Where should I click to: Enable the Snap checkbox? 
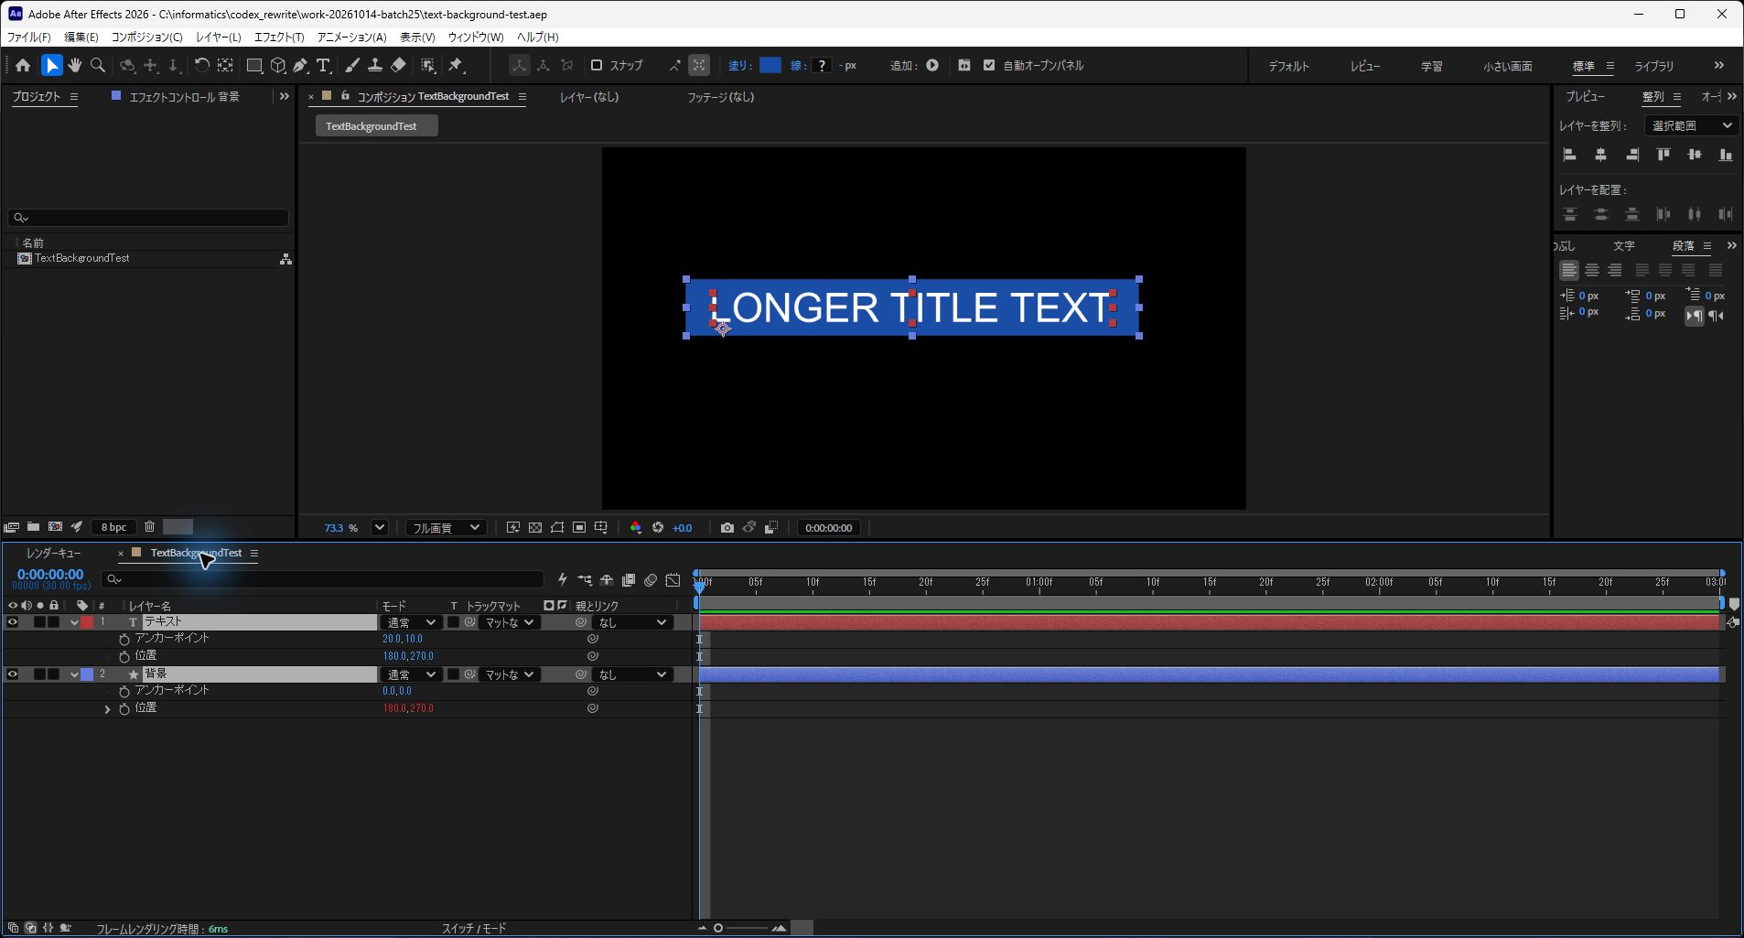pos(597,65)
